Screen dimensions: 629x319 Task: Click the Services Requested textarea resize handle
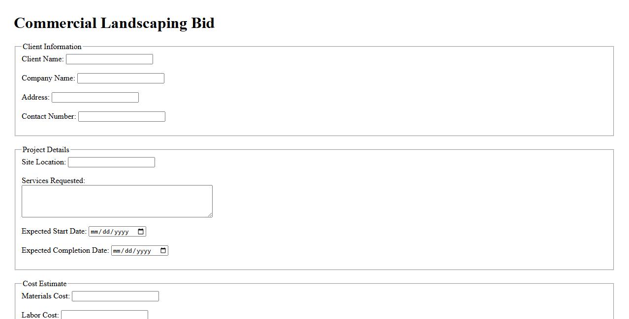[x=210, y=215]
